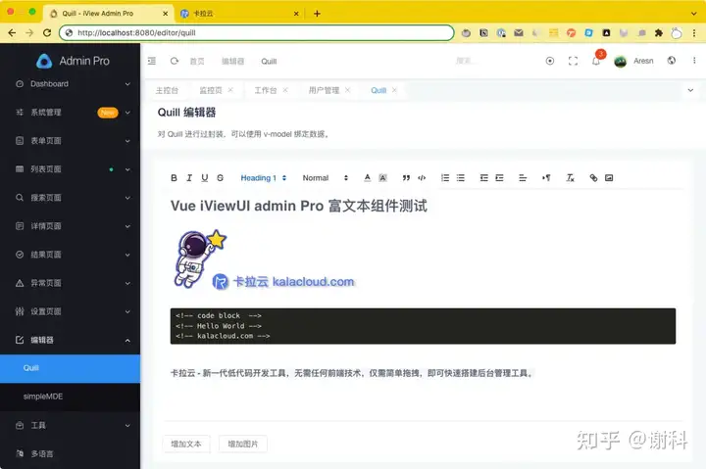Open the language globe icon
This screenshot has width=706, height=469.
672,61
